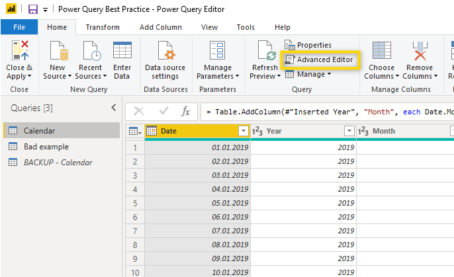Expand the New Source dropdown arrow

coord(69,76)
